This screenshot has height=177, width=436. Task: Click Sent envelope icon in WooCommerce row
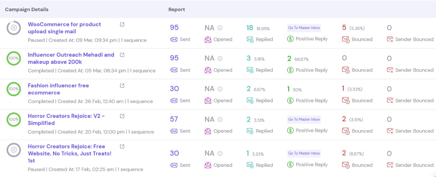(174, 39)
